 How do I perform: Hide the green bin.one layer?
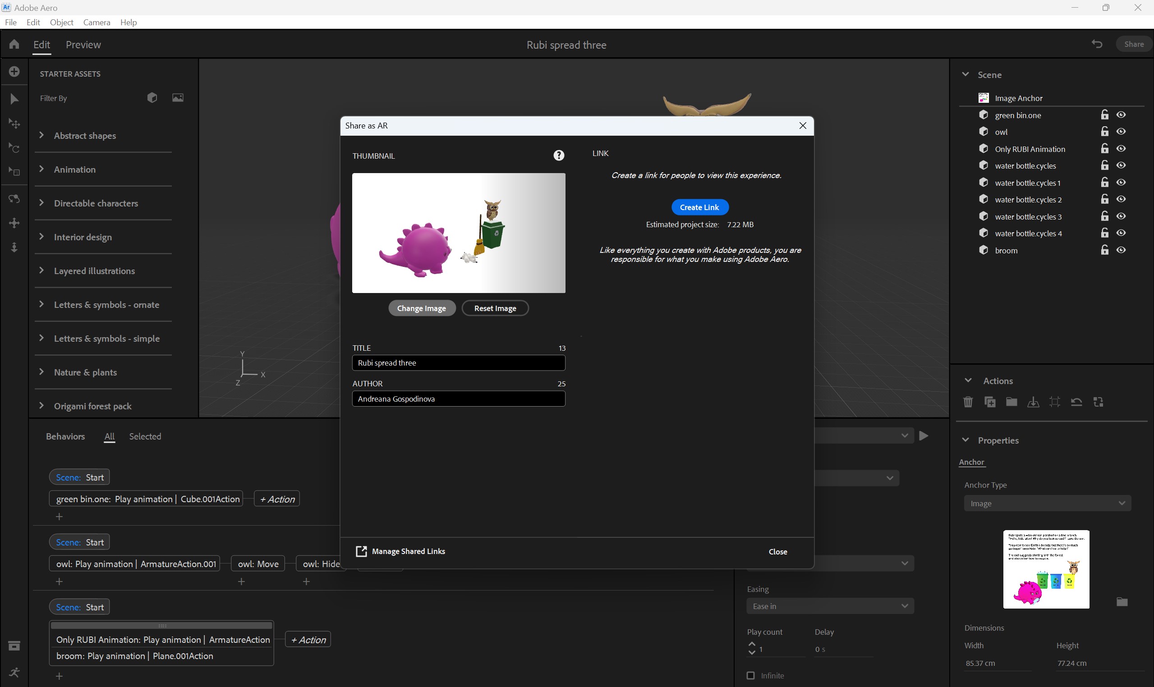tap(1121, 115)
